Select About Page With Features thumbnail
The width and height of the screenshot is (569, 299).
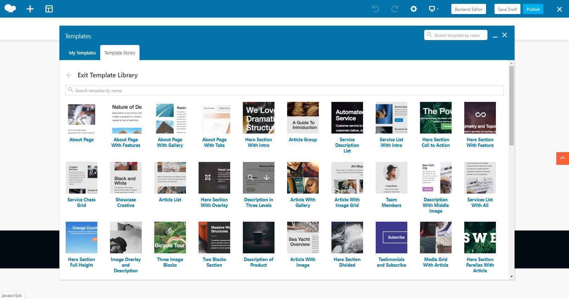(x=126, y=118)
